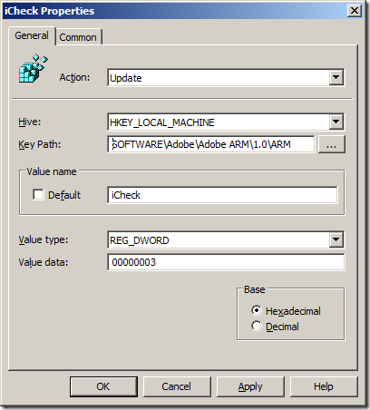Click into the Key Path field
Image resolution: width=370 pixels, height=410 pixels.
click(211, 144)
